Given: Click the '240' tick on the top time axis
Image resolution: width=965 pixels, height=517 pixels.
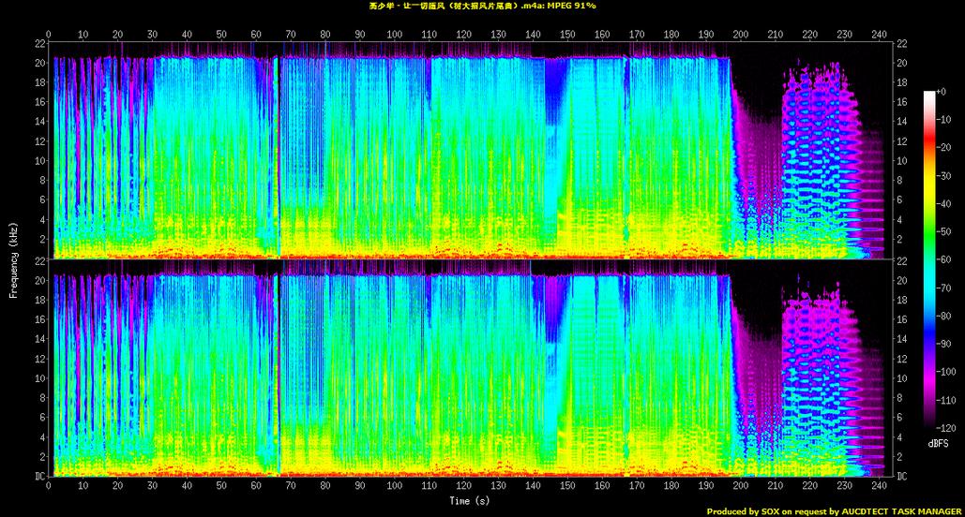Looking at the screenshot, I should (879, 35).
